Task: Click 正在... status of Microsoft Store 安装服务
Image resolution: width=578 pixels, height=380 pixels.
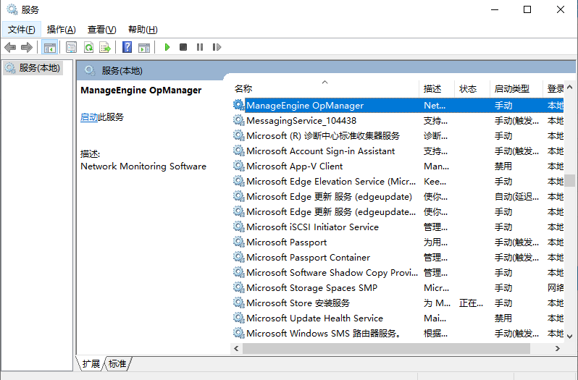Action: point(471,303)
